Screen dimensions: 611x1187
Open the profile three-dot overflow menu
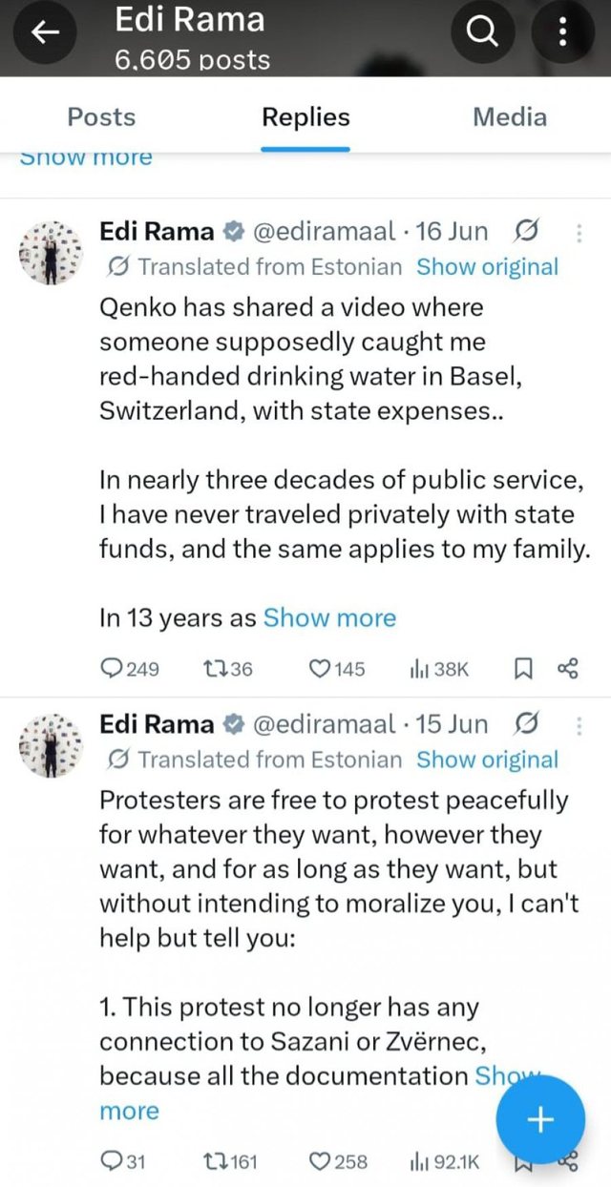[x=562, y=33]
